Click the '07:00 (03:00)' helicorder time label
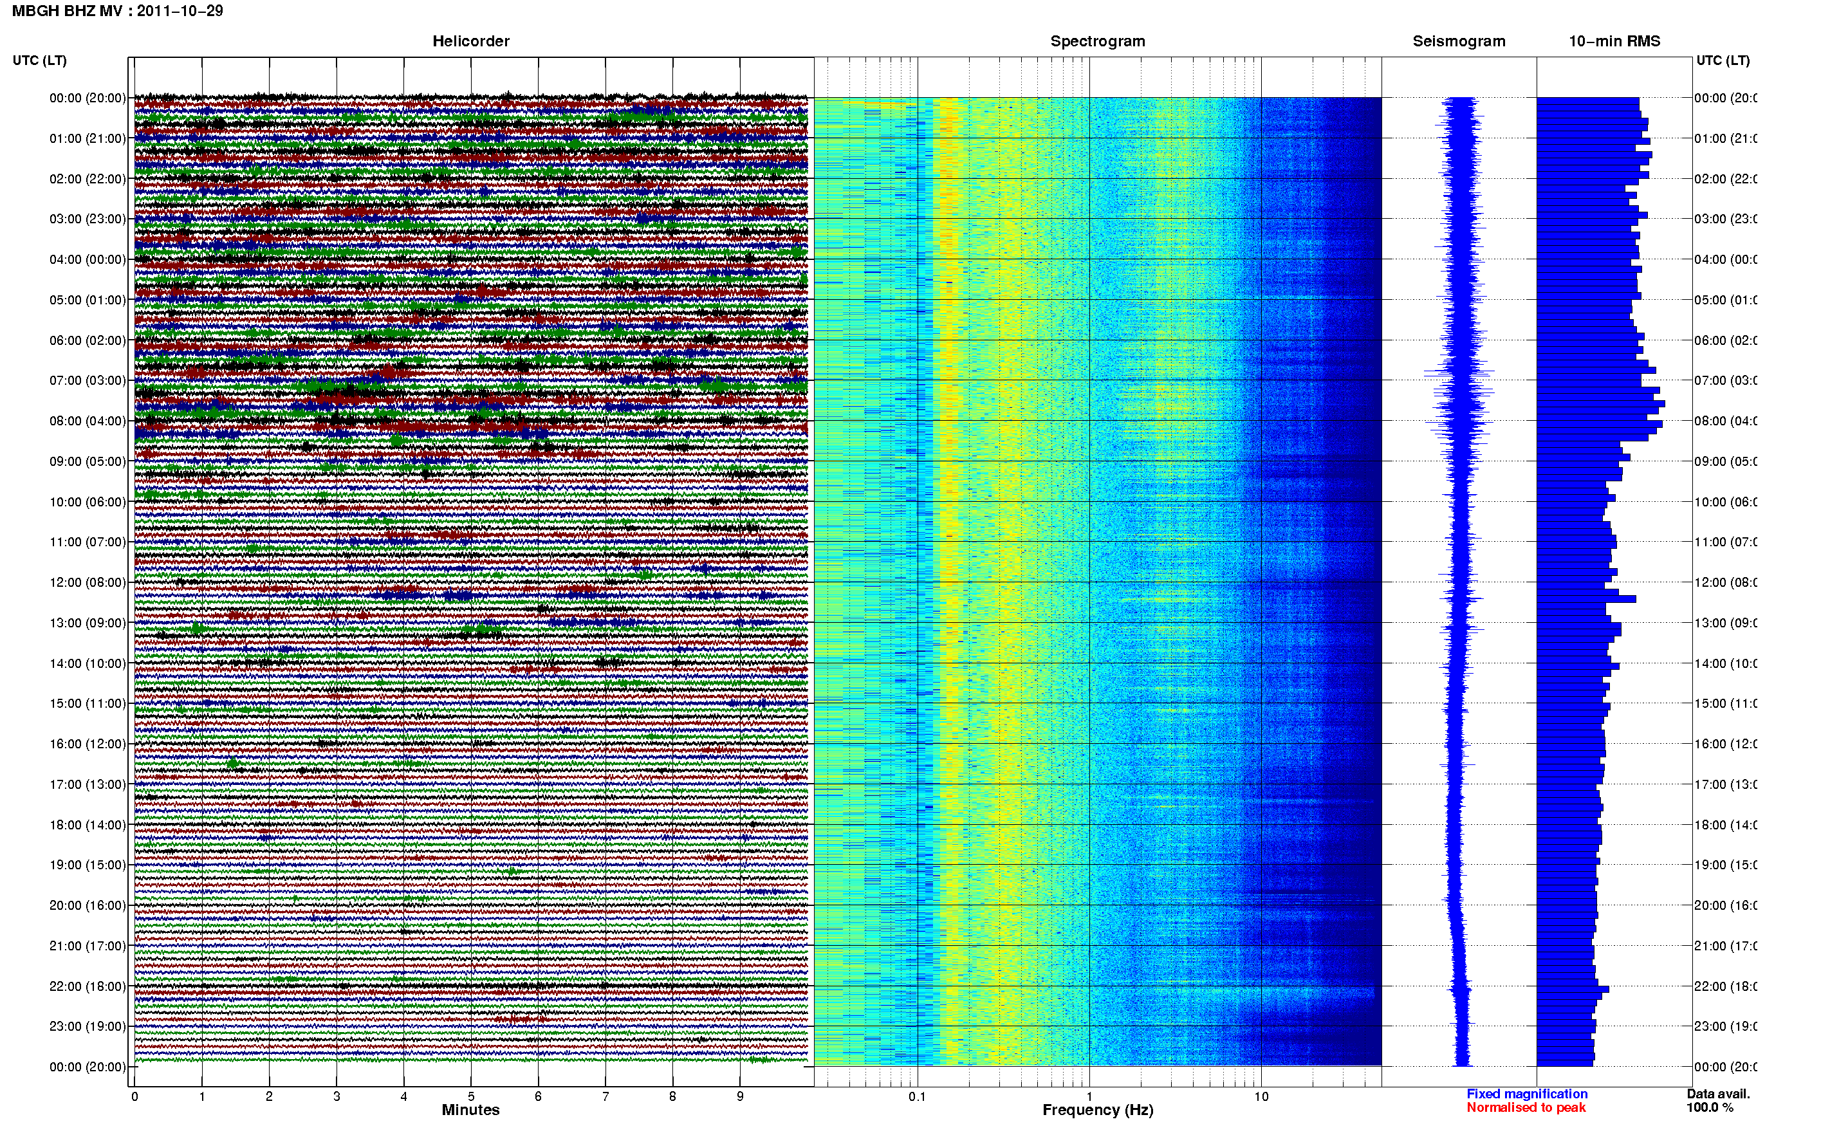The image size is (1830, 1144). tap(88, 380)
